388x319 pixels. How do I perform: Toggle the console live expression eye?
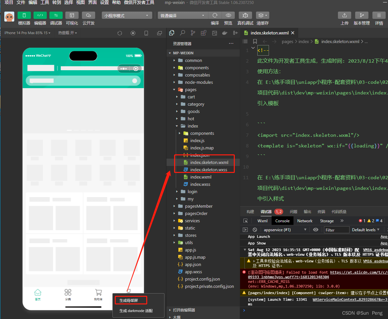(315, 230)
